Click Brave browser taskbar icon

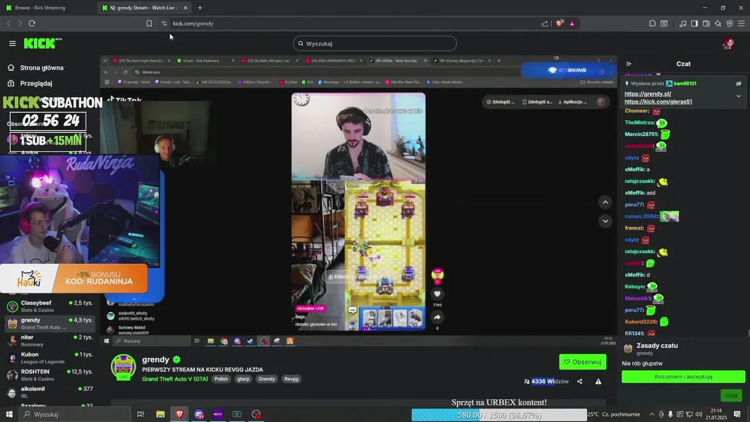tap(179, 414)
